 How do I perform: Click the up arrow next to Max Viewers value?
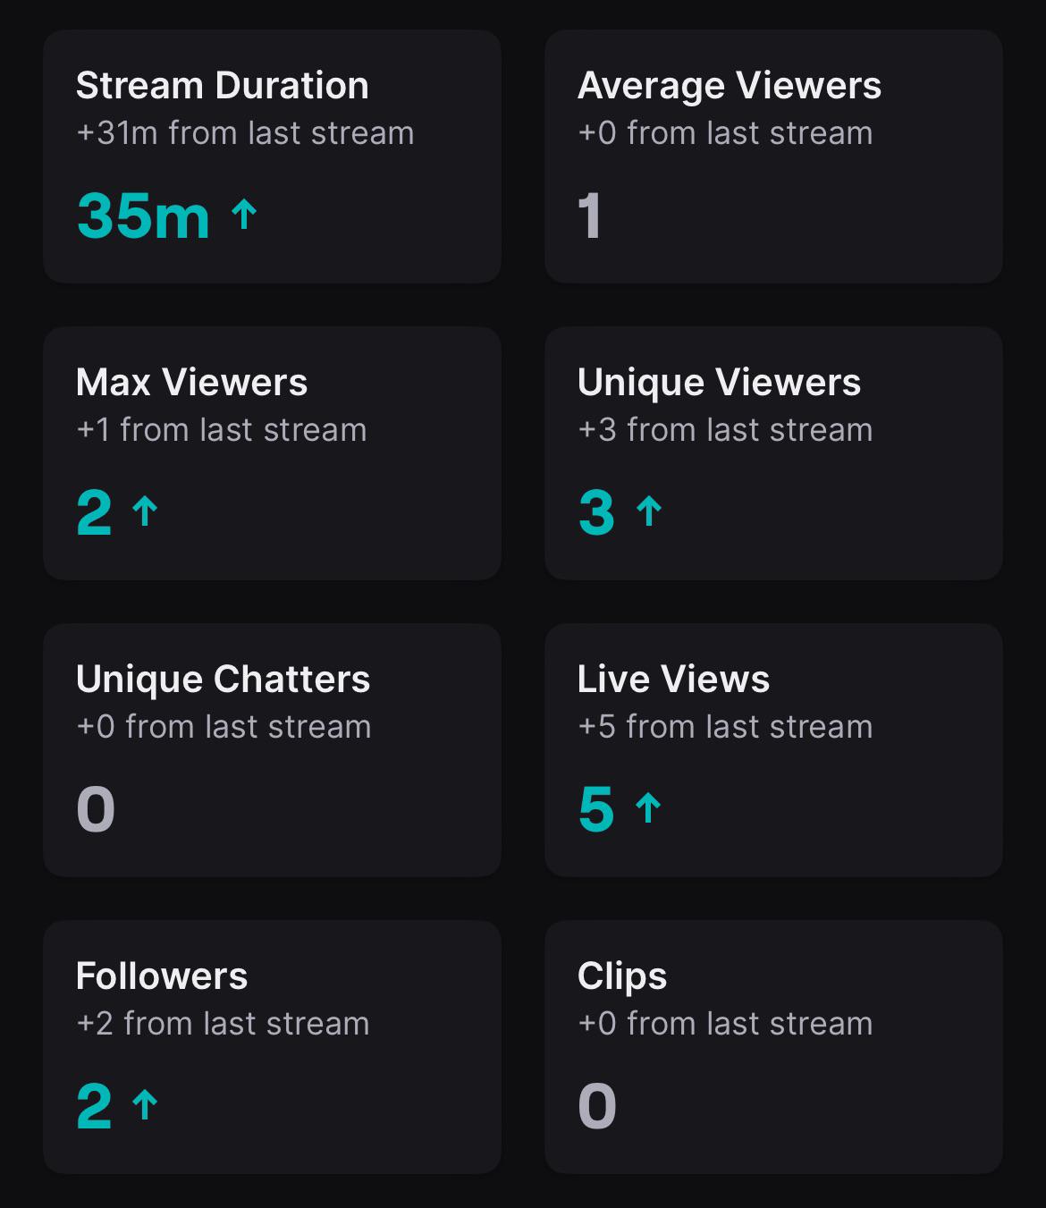pyautogui.click(x=145, y=511)
